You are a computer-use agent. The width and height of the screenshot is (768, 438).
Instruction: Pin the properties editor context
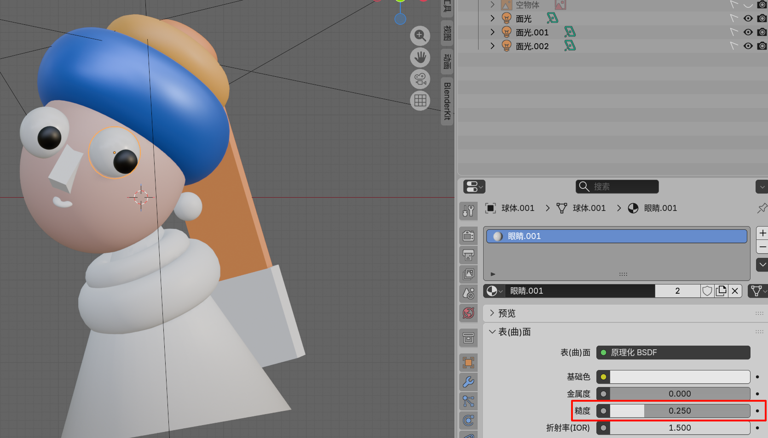click(762, 208)
